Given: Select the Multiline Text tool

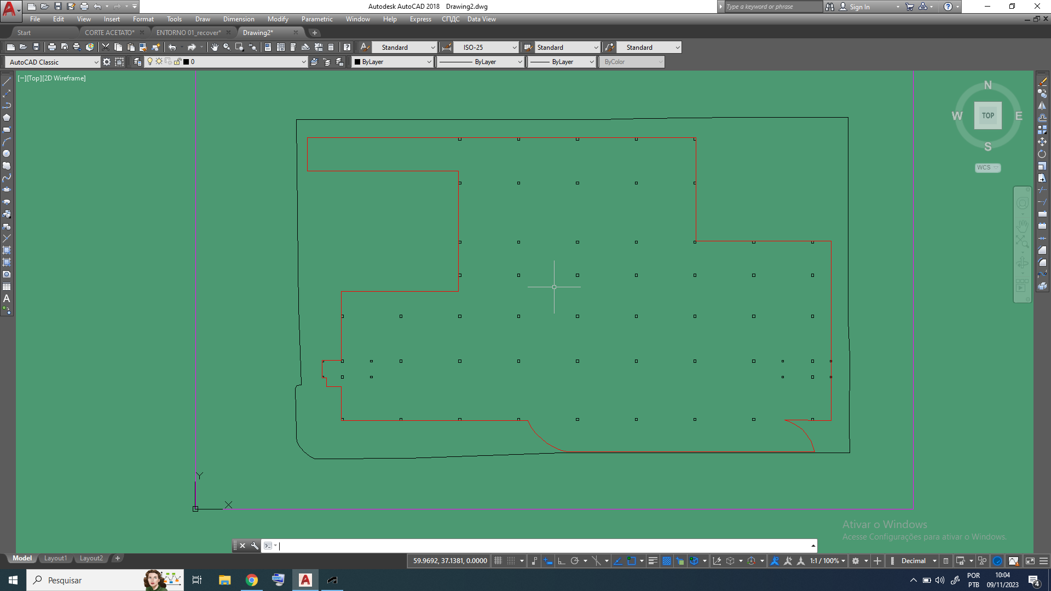Looking at the screenshot, I should tap(7, 299).
